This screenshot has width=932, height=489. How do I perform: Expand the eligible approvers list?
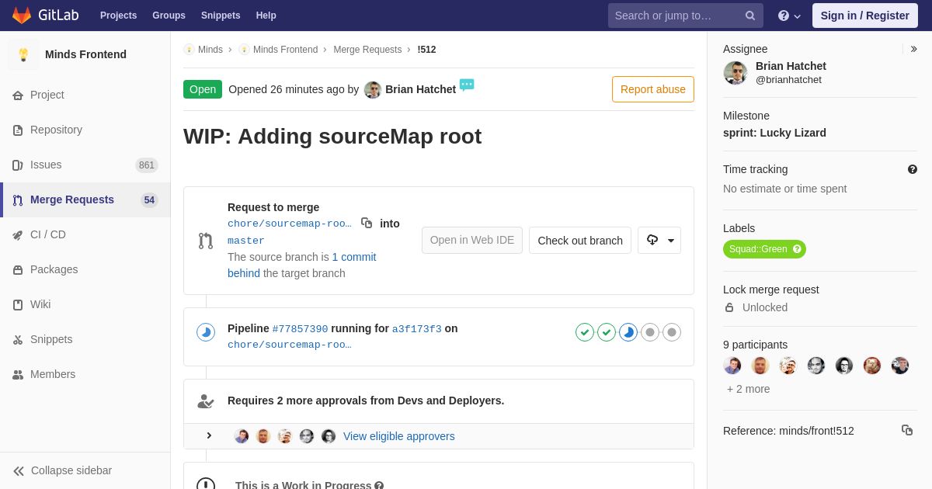(209, 435)
